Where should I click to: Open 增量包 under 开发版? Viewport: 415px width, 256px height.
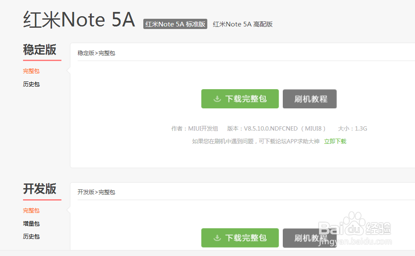click(x=31, y=224)
